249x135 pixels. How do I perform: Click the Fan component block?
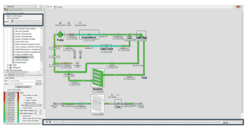click(118, 104)
